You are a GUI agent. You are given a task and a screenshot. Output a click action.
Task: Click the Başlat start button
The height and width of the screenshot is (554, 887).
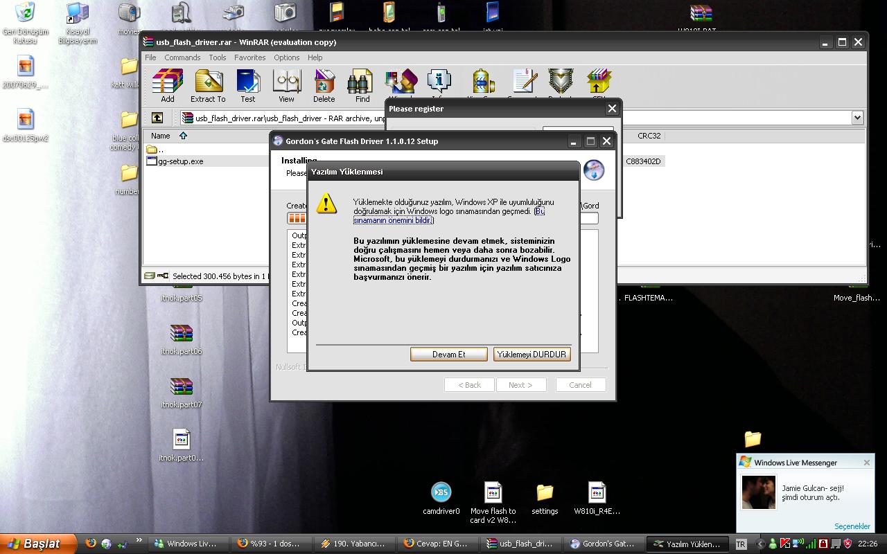39,544
